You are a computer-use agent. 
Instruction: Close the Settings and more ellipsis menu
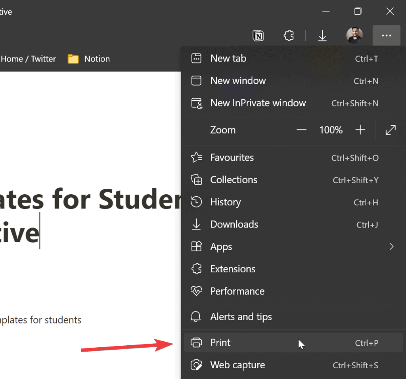386,36
